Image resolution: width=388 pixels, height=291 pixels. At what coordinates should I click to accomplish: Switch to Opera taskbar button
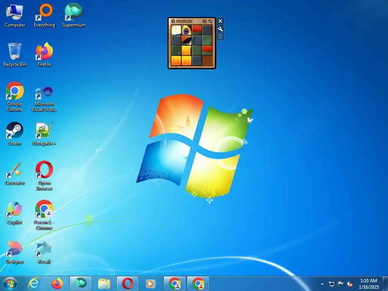click(x=128, y=283)
